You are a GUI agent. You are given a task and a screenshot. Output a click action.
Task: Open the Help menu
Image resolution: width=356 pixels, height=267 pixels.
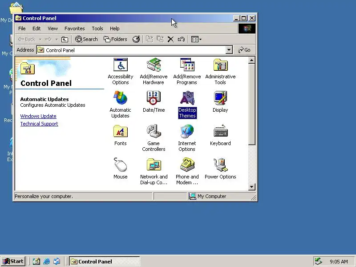click(x=114, y=28)
